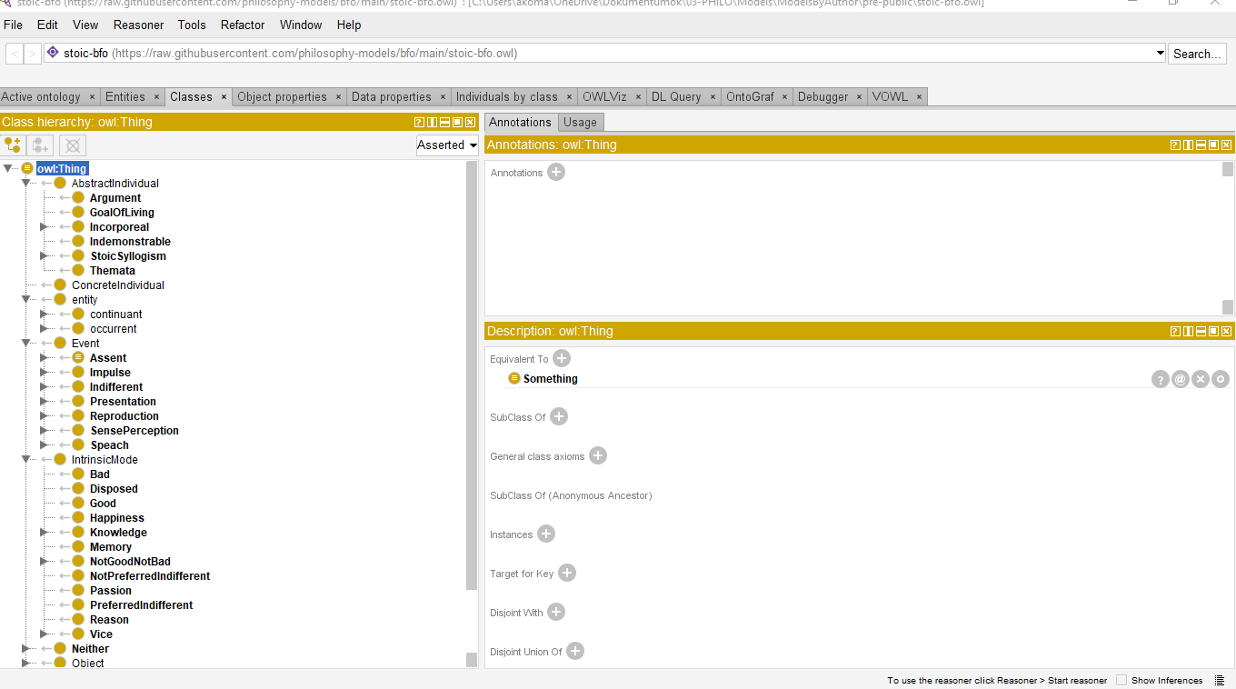Open the Reasoner menu
The height and width of the screenshot is (689, 1236).
pyautogui.click(x=138, y=25)
